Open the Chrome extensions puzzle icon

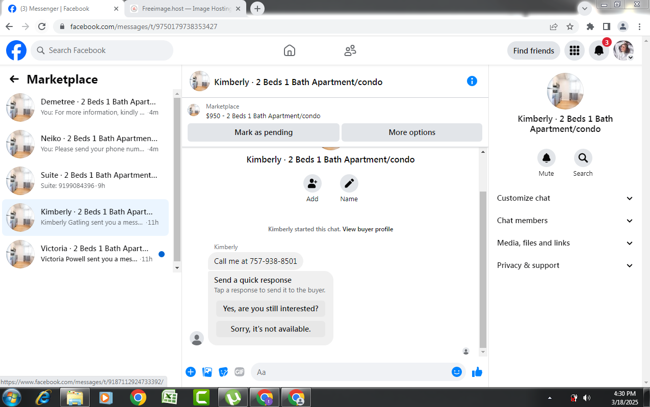click(590, 26)
